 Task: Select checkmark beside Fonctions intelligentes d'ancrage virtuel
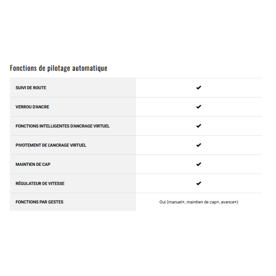(199, 126)
